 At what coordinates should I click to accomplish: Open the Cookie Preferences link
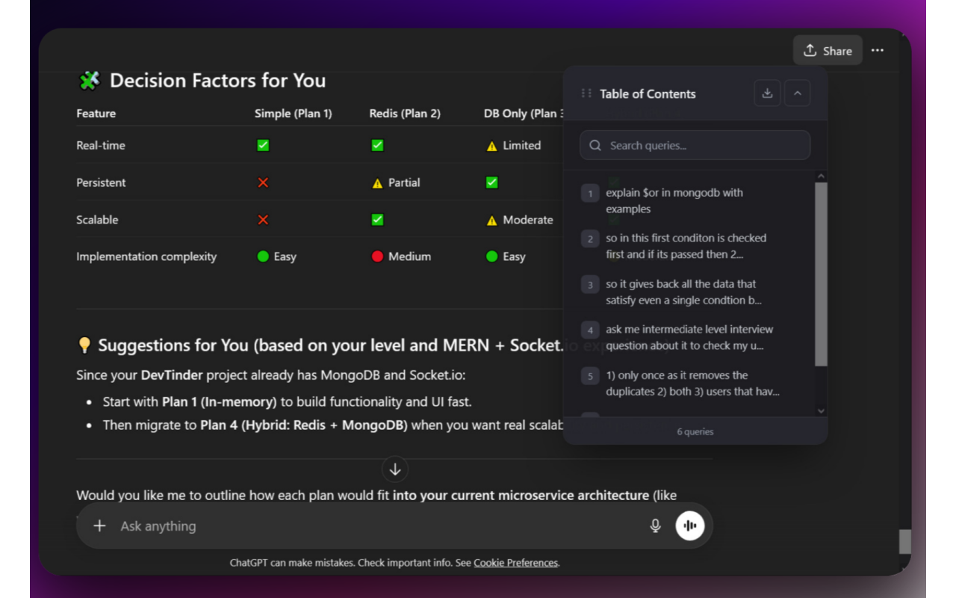(x=515, y=563)
